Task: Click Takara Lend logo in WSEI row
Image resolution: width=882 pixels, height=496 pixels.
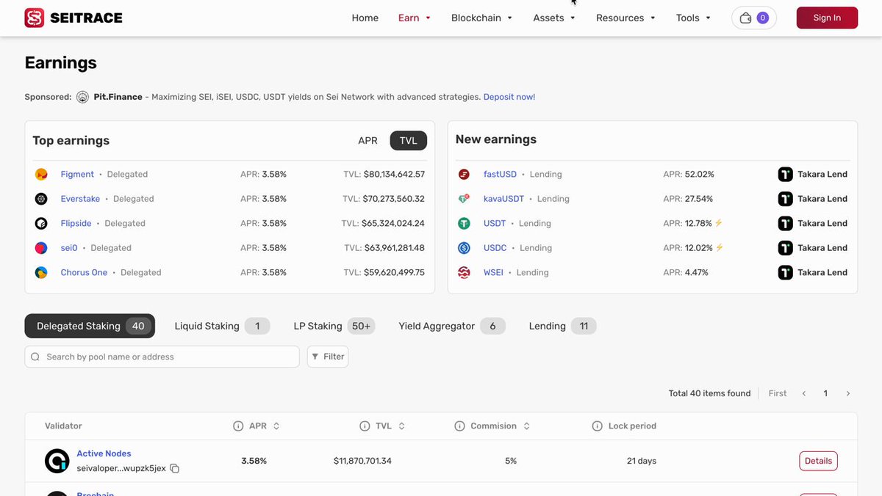Action: coord(785,273)
